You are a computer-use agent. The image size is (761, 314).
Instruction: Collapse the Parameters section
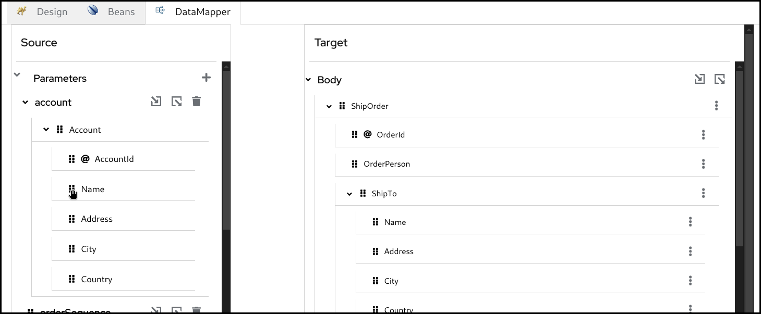click(x=17, y=75)
